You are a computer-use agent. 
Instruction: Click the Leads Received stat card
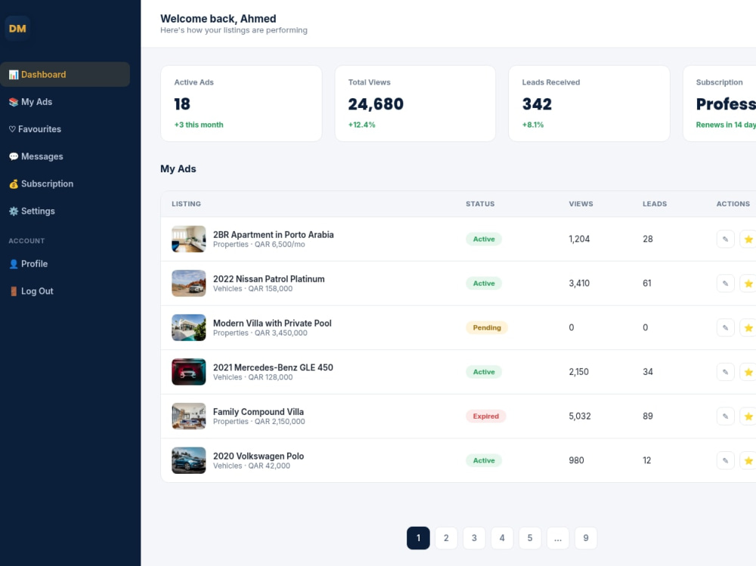(589, 104)
